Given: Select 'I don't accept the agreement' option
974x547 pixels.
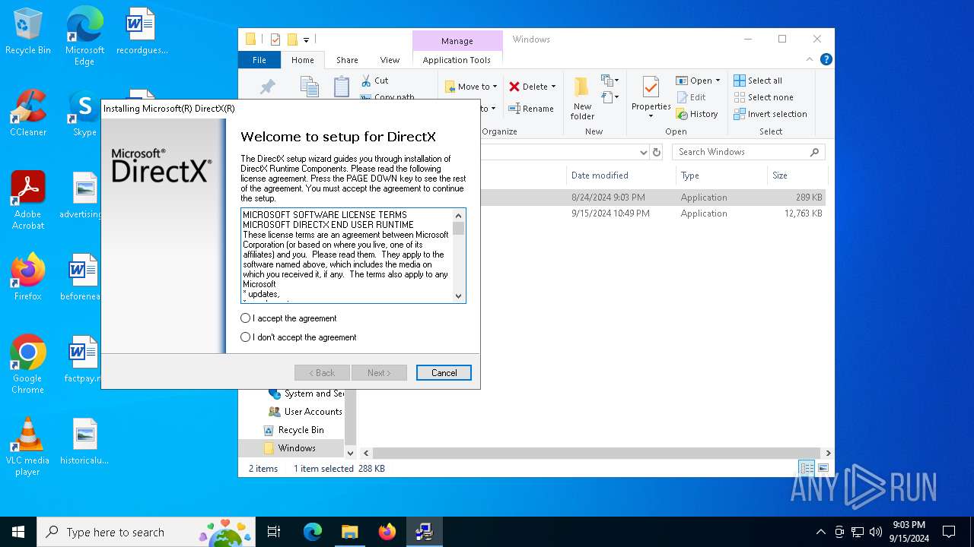Looking at the screenshot, I should [298, 337].
